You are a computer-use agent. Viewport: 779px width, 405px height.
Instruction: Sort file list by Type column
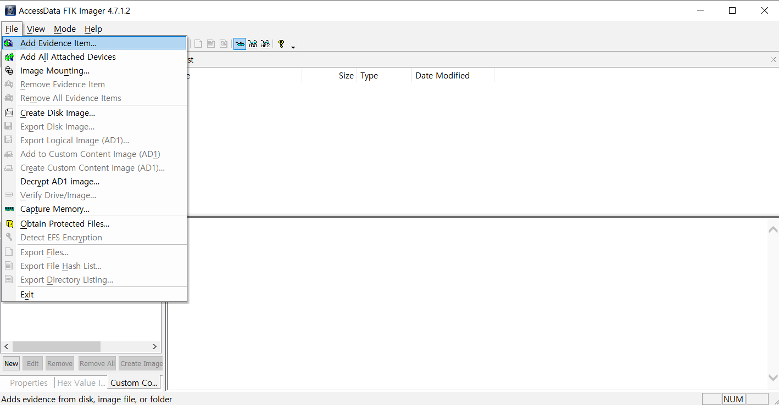385,76
